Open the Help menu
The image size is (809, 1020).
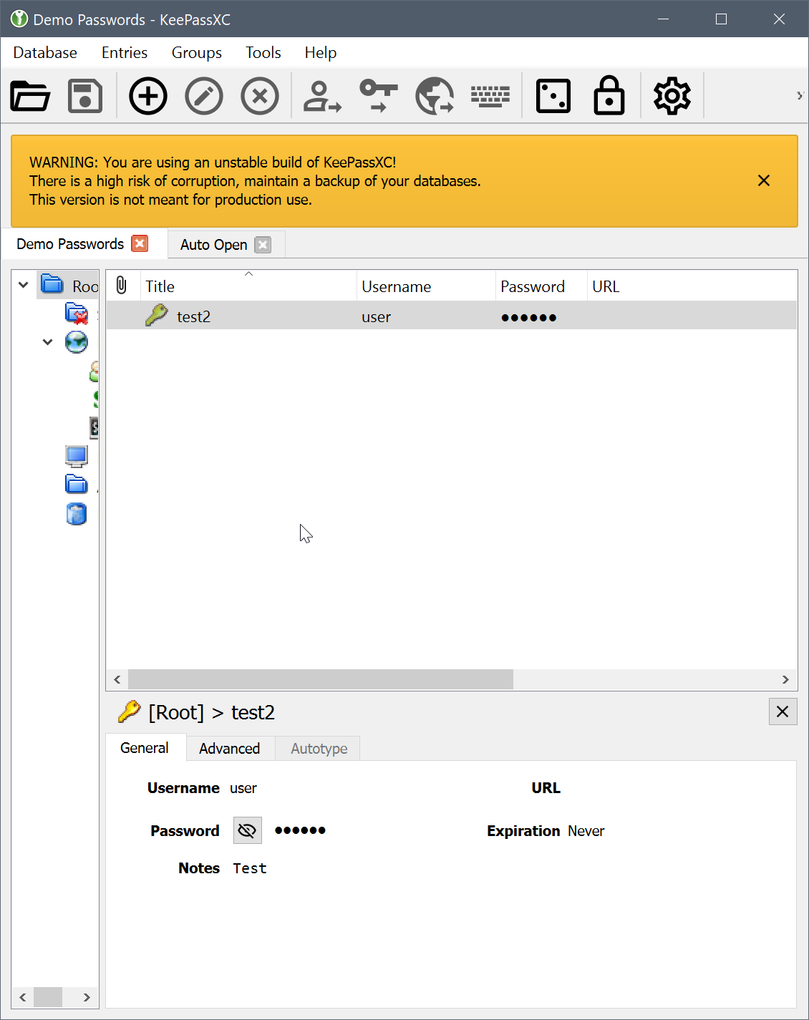point(321,52)
